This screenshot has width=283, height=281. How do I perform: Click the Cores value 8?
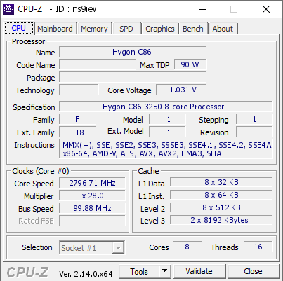(x=187, y=247)
